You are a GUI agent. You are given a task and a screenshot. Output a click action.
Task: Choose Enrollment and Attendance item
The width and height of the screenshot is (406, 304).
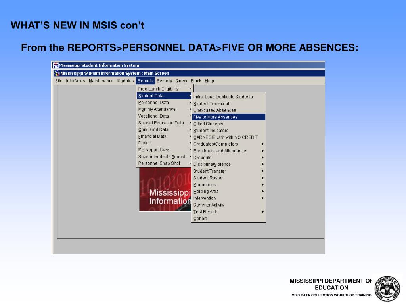click(x=229, y=151)
